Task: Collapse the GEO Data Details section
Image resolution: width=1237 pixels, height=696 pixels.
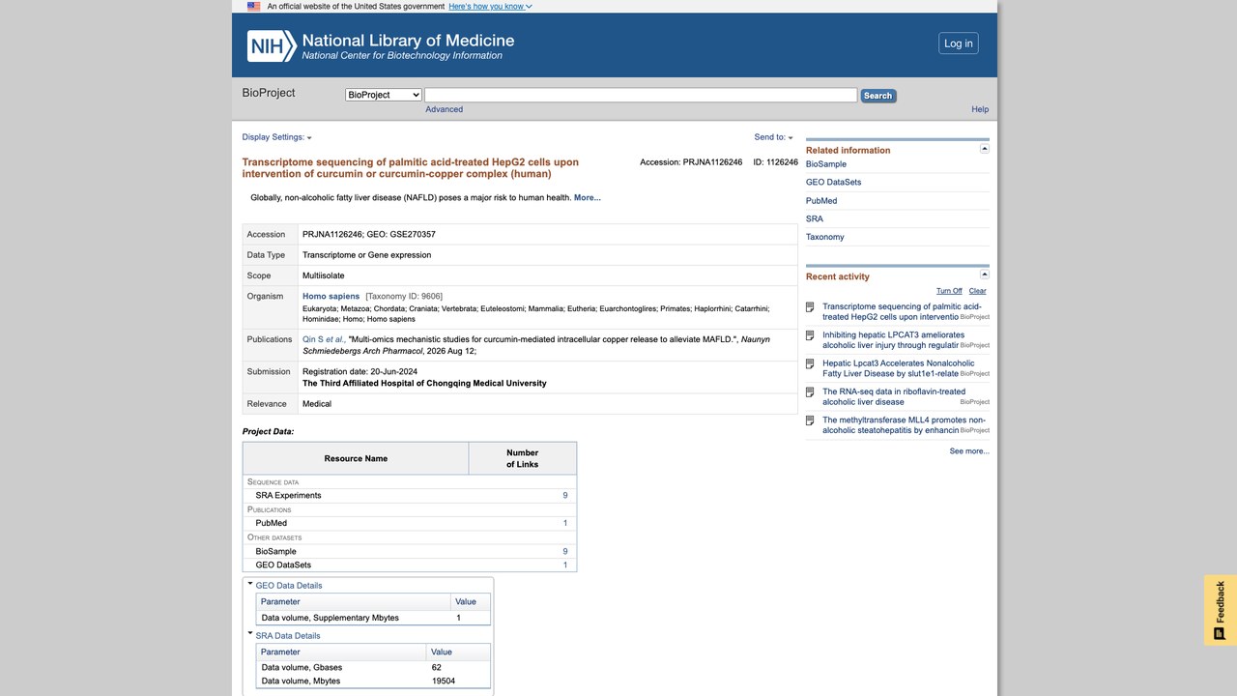Action: [250, 584]
